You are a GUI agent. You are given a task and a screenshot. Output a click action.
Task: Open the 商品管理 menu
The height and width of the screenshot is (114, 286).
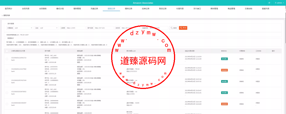[232, 9]
